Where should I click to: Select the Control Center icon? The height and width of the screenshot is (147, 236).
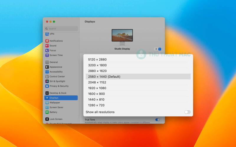click(x=47, y=76)
